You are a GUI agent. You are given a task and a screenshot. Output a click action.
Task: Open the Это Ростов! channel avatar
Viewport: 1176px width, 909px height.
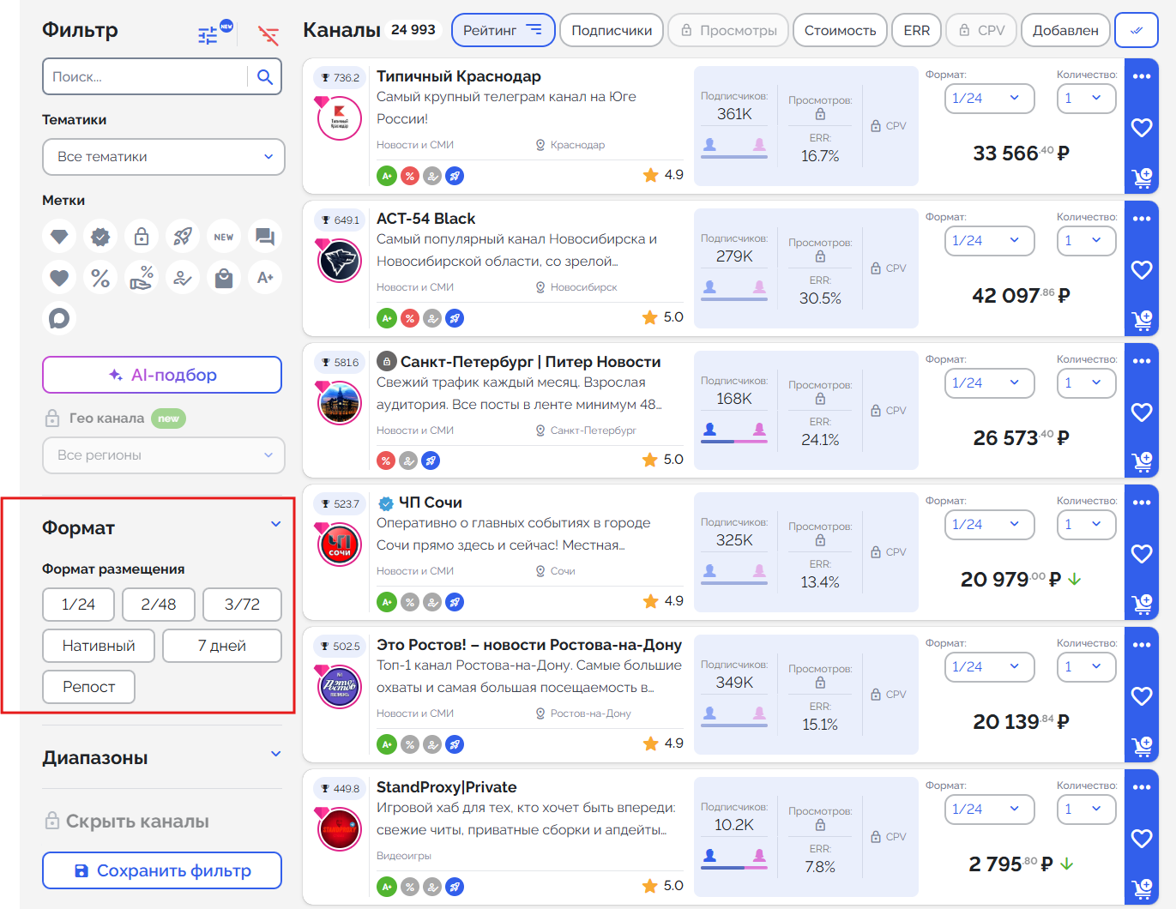pos(340,688)
